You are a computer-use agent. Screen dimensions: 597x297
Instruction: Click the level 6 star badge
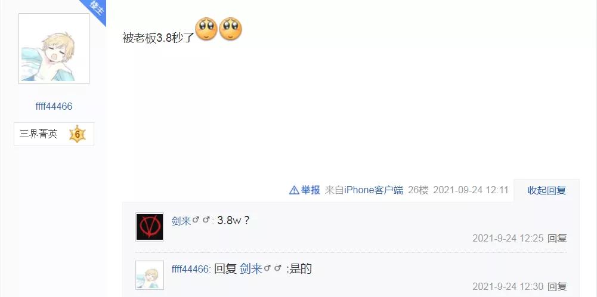tap(78, 134)
